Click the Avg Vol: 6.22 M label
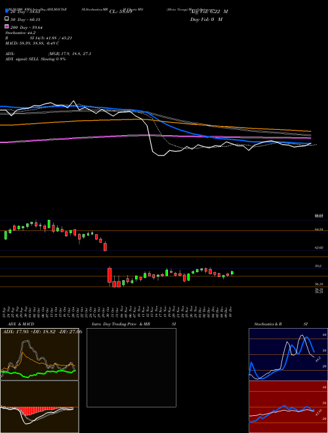 coord(209,12)
